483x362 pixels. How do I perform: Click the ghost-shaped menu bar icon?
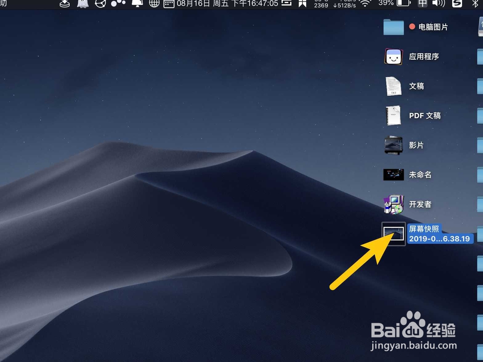[83, 5]
